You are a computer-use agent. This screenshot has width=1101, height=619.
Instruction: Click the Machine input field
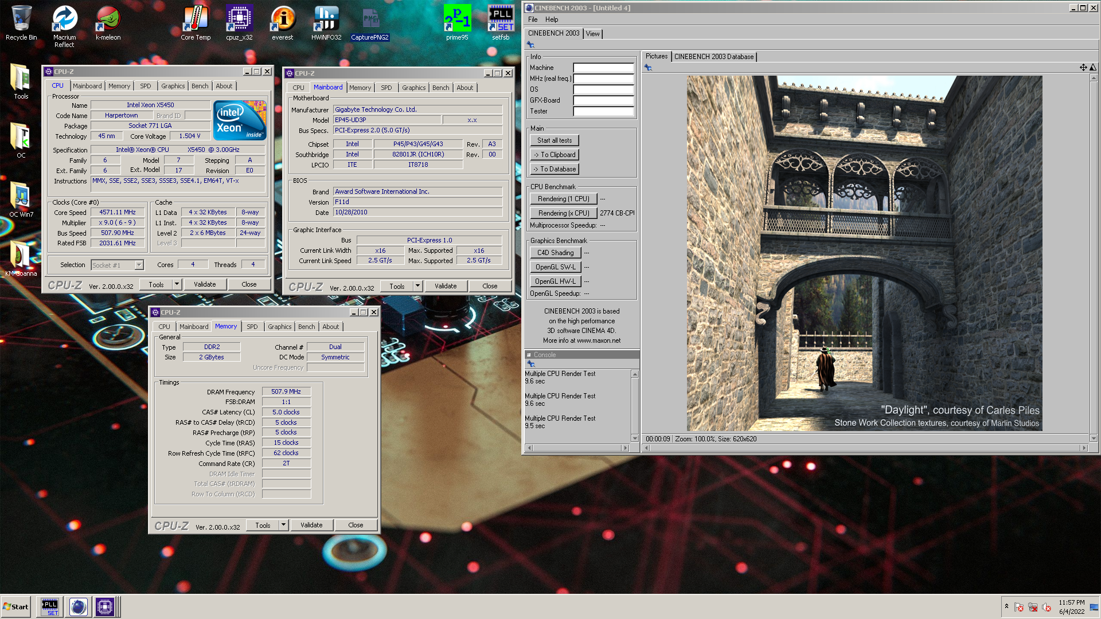[x=603, y=68]
